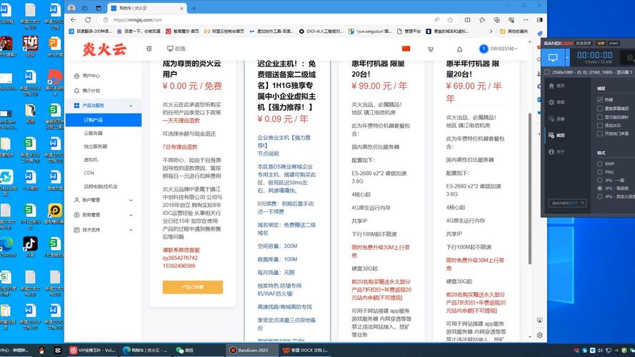
Task: Click the read aloud icon in address bar
Action: coord(436,19)
